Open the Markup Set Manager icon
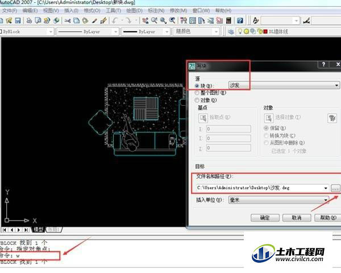This screenshot has width=341, height=273. coord(219,20)
